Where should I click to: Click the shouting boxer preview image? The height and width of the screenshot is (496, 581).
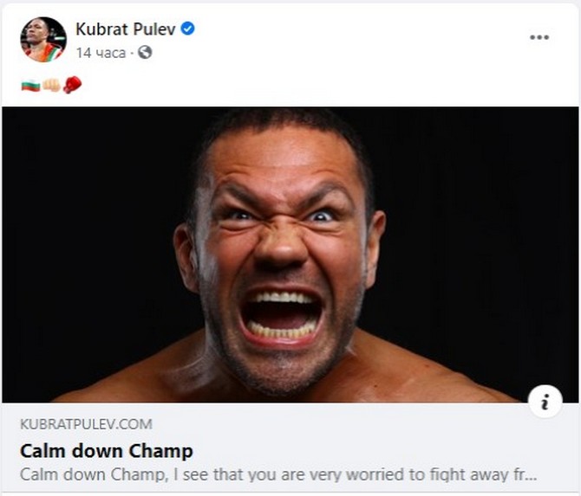click(x=290, y=254)
